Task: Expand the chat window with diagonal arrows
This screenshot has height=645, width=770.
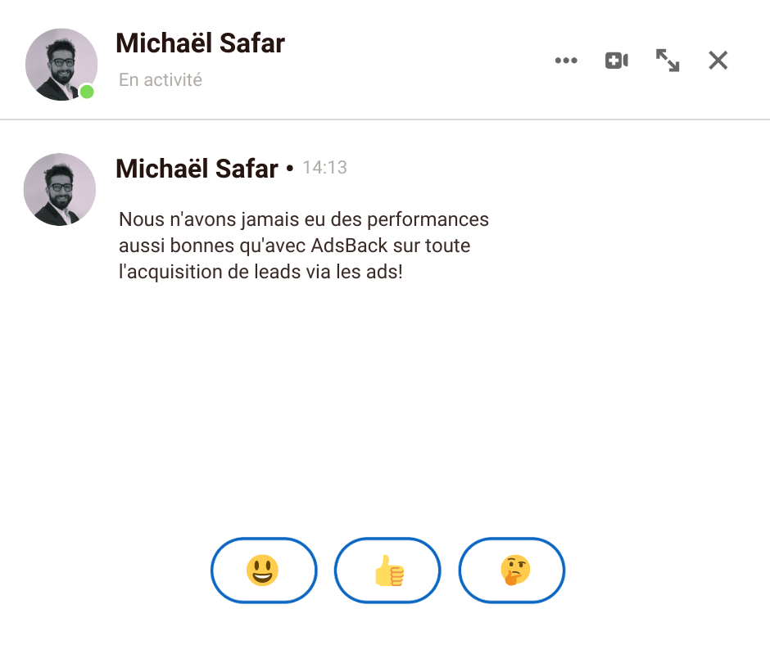Action: tap(668, 61)
